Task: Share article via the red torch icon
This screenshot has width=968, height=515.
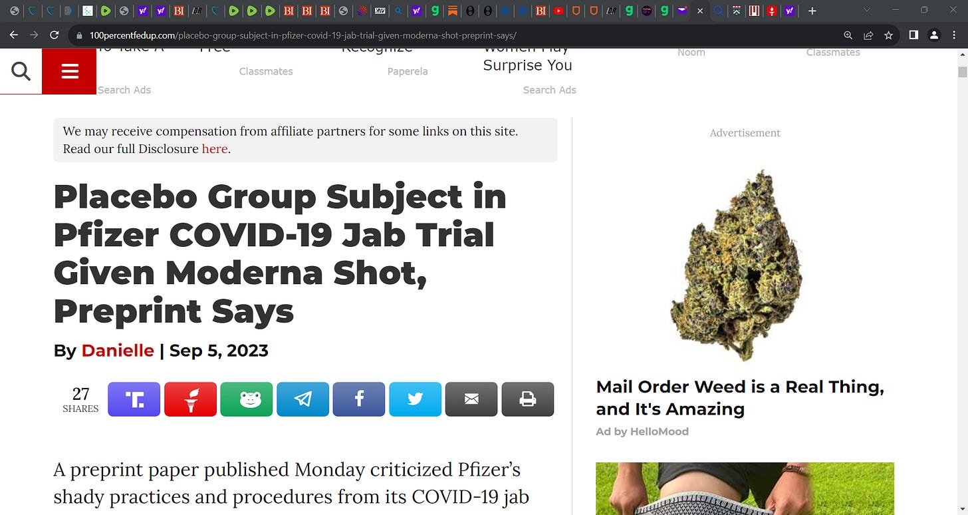Action: [190, 399]
